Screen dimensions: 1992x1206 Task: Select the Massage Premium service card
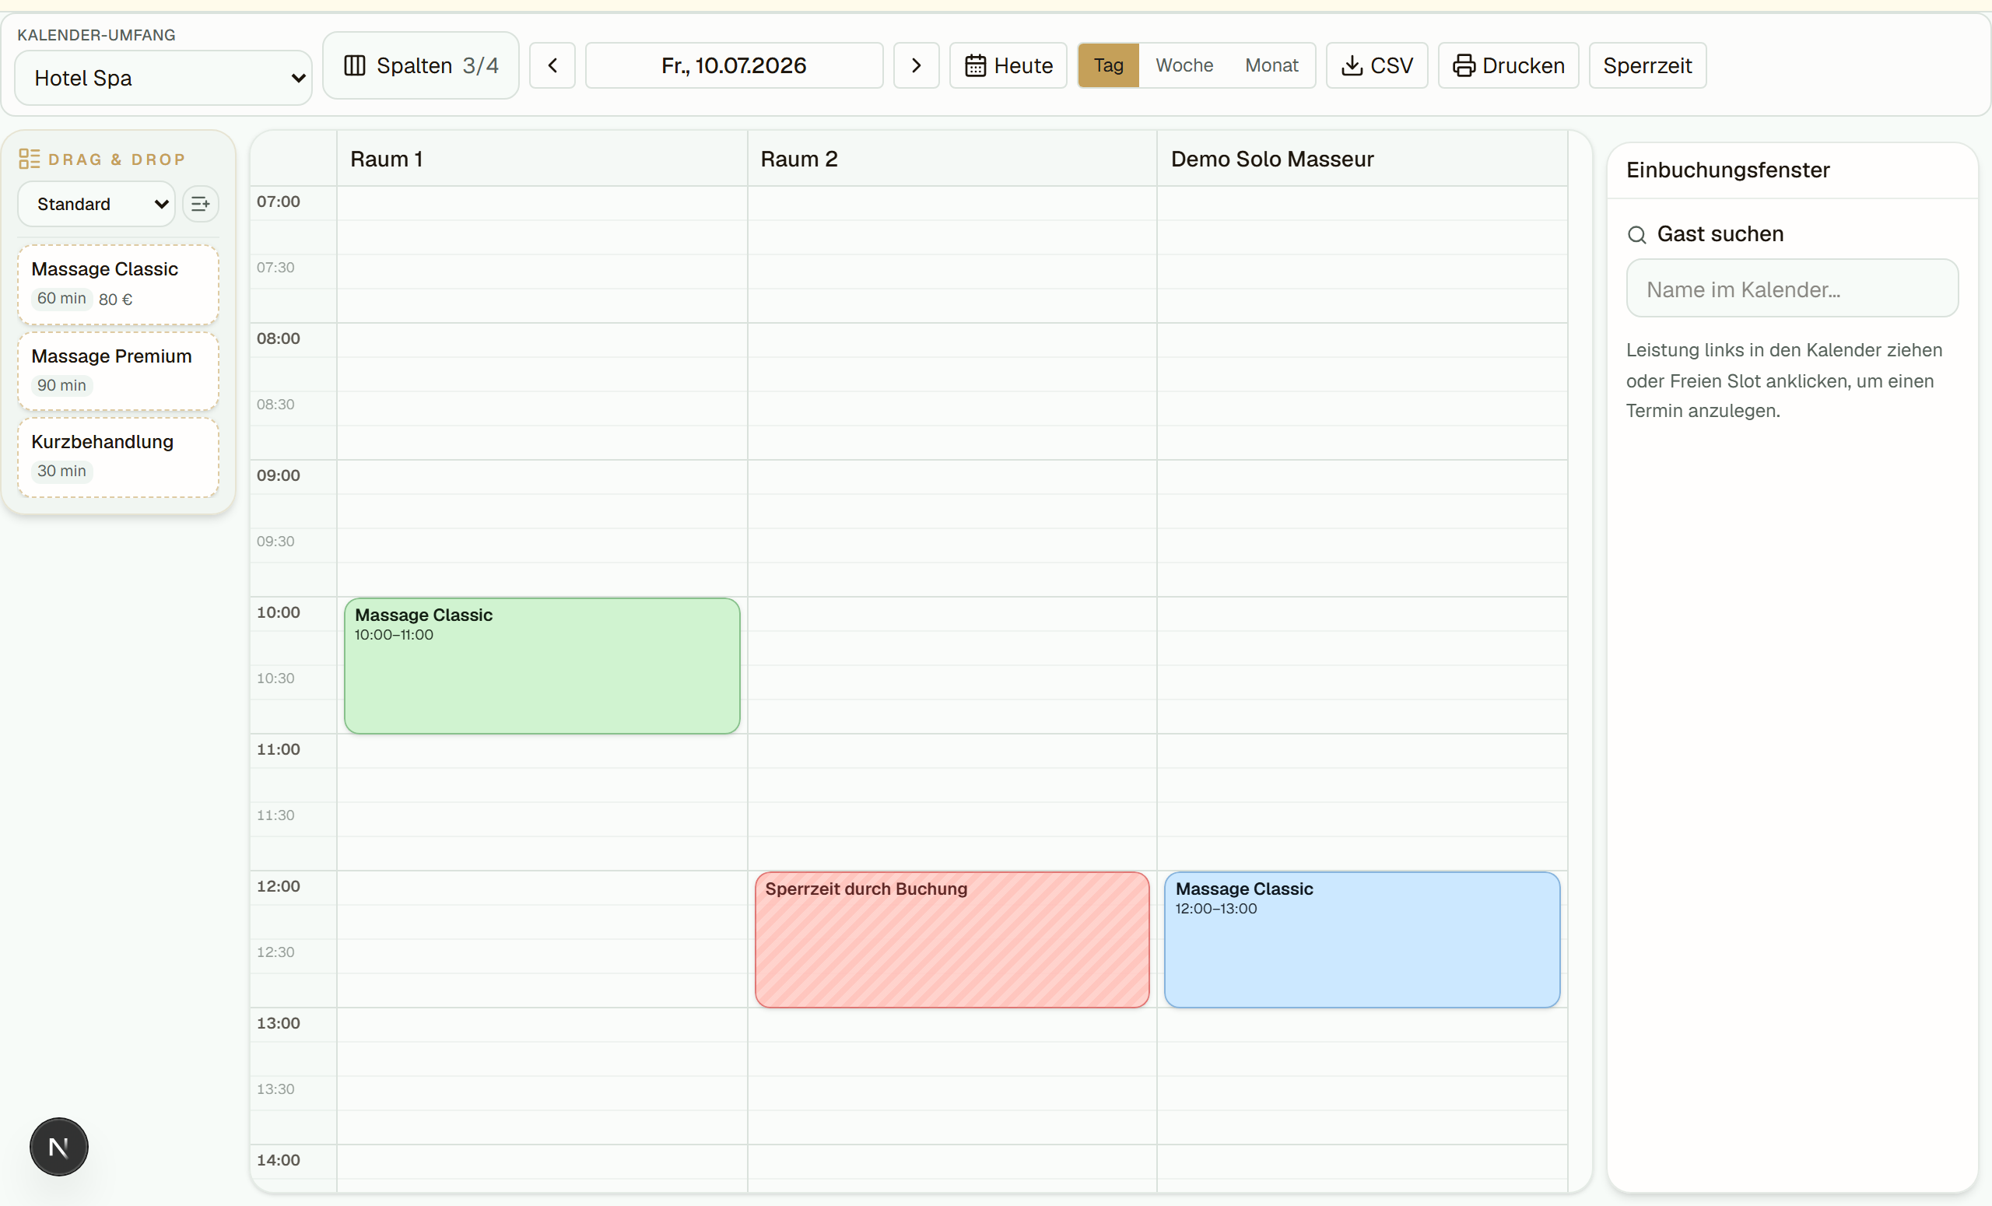118,371
